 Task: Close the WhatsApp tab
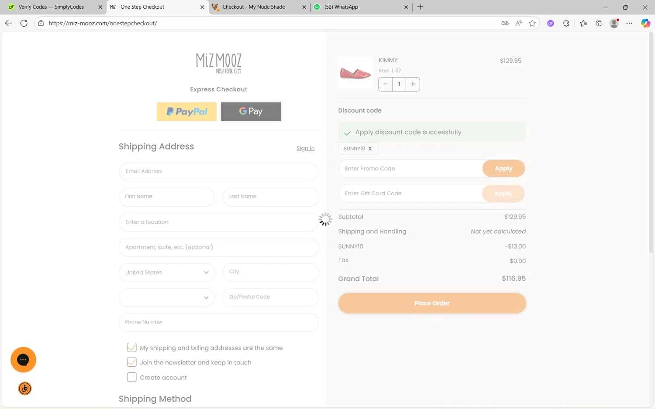[x=406, y=7]
